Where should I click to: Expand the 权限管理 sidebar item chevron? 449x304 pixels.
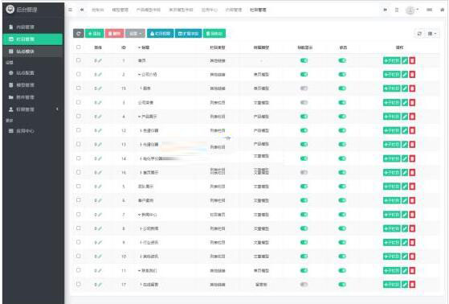point(57,109)
